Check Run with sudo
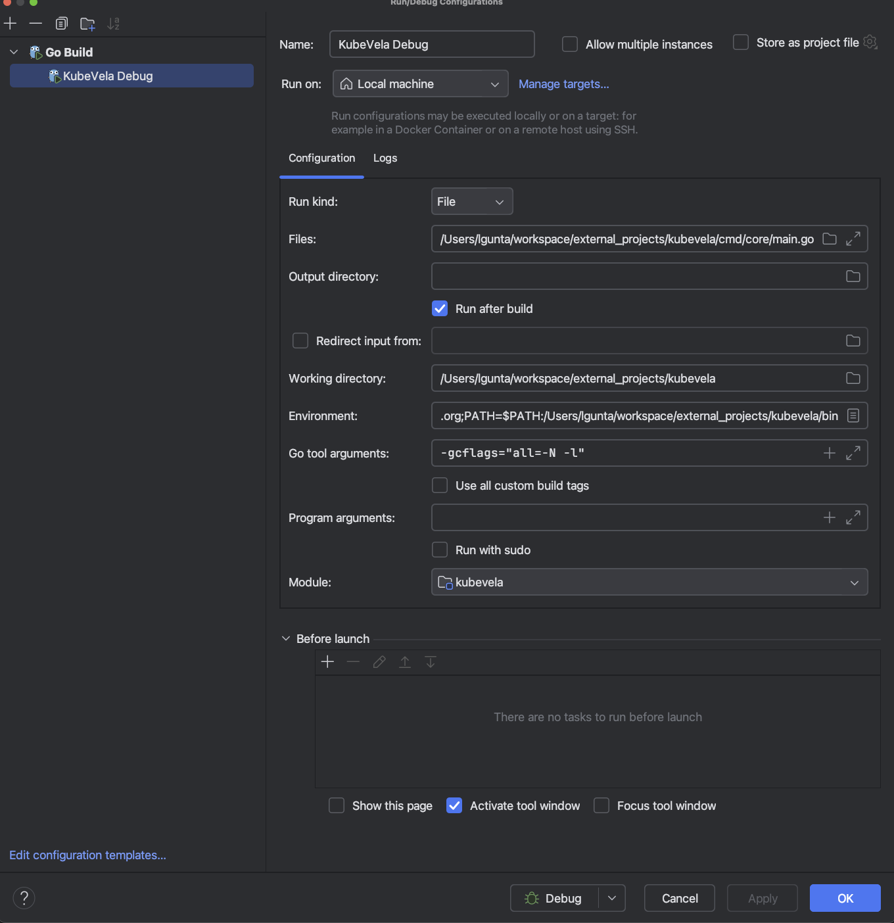The image size is (894, 923). (x=439, y=550)
